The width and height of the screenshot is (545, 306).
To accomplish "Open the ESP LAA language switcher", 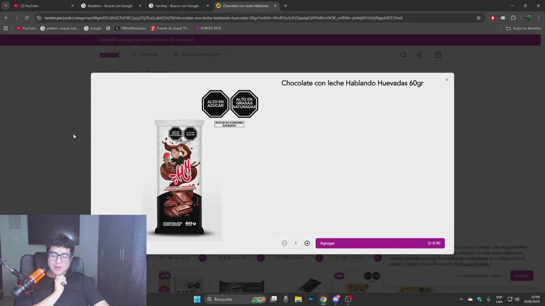I will pyautogui.click(x=499, y=299).
